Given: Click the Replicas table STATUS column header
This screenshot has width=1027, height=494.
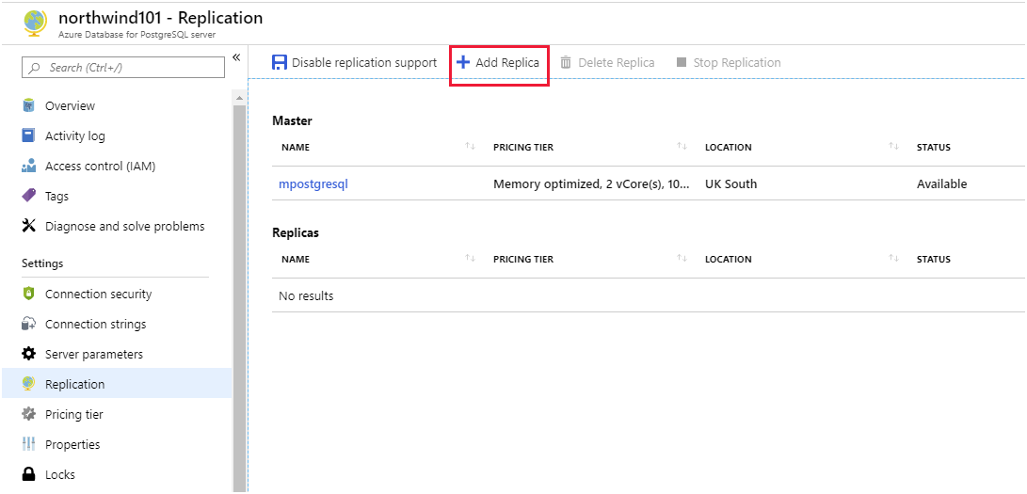Looking at the screenshot, I should click(x=934, y=259).
